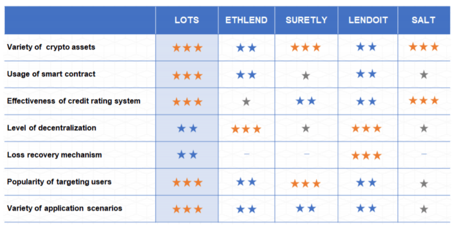Click the SURETLY column header

point(306,20)
